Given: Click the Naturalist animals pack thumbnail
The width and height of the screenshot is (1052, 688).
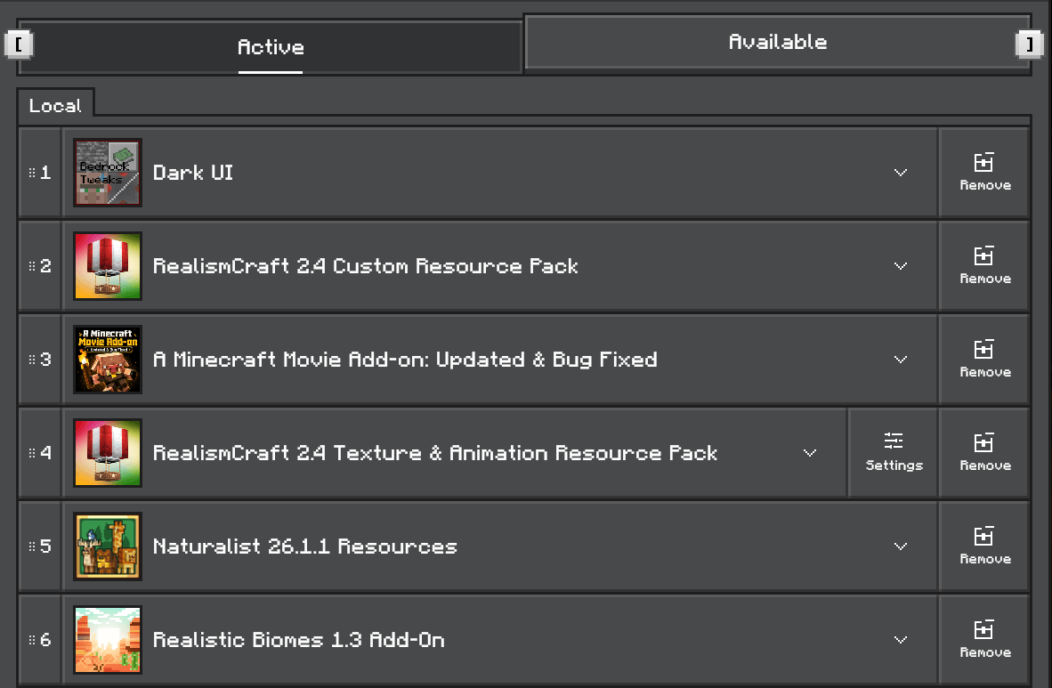Looking at the screenshot, I should click(108, 546).
